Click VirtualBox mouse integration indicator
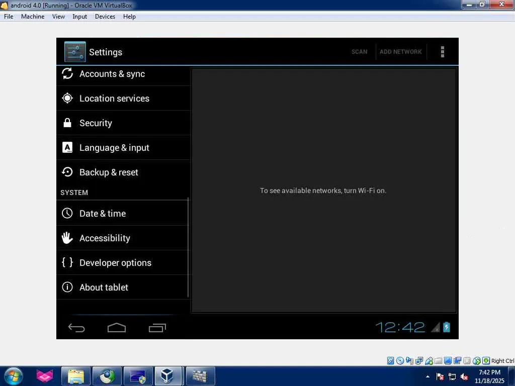Image resolution: width=515 pixels, height=386 pixels. [x=477, y=361]
